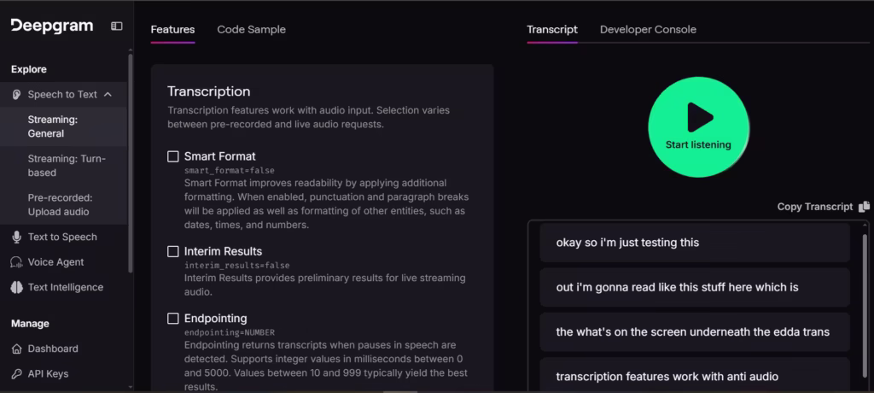Click the Copy Transcript button
The image size is (874, 393).
coord(824,207)
